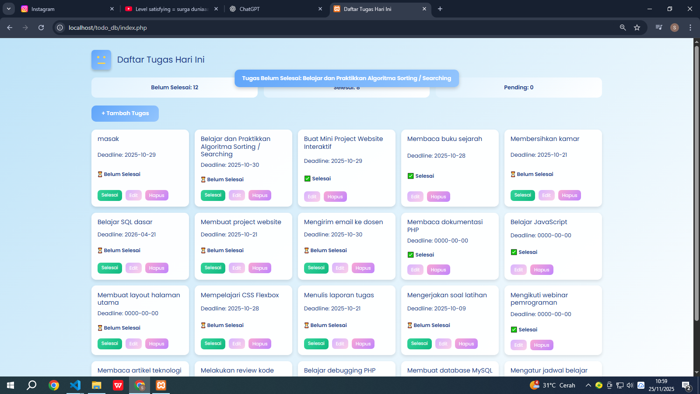
Task: Open Visual Studio Code from taskbar
Action: click(x=75, y=385)
